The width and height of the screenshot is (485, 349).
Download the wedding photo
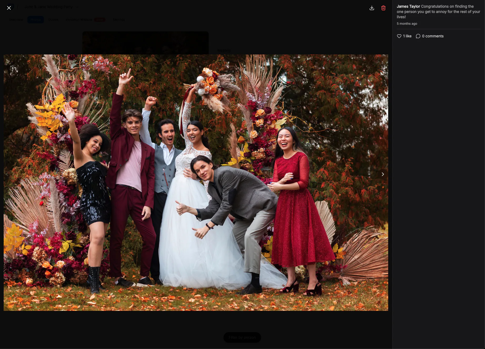(x=372, y=8)
